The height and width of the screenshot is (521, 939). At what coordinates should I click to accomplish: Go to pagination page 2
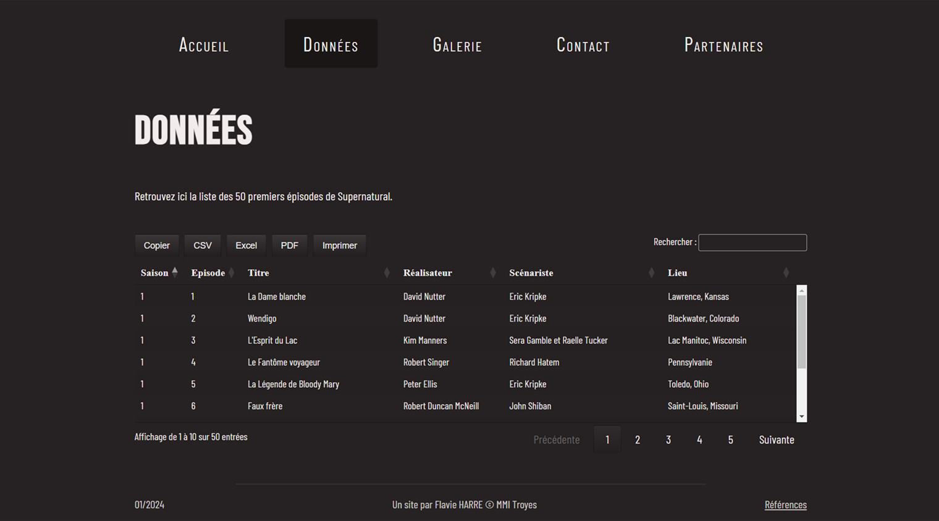[638, 440]
